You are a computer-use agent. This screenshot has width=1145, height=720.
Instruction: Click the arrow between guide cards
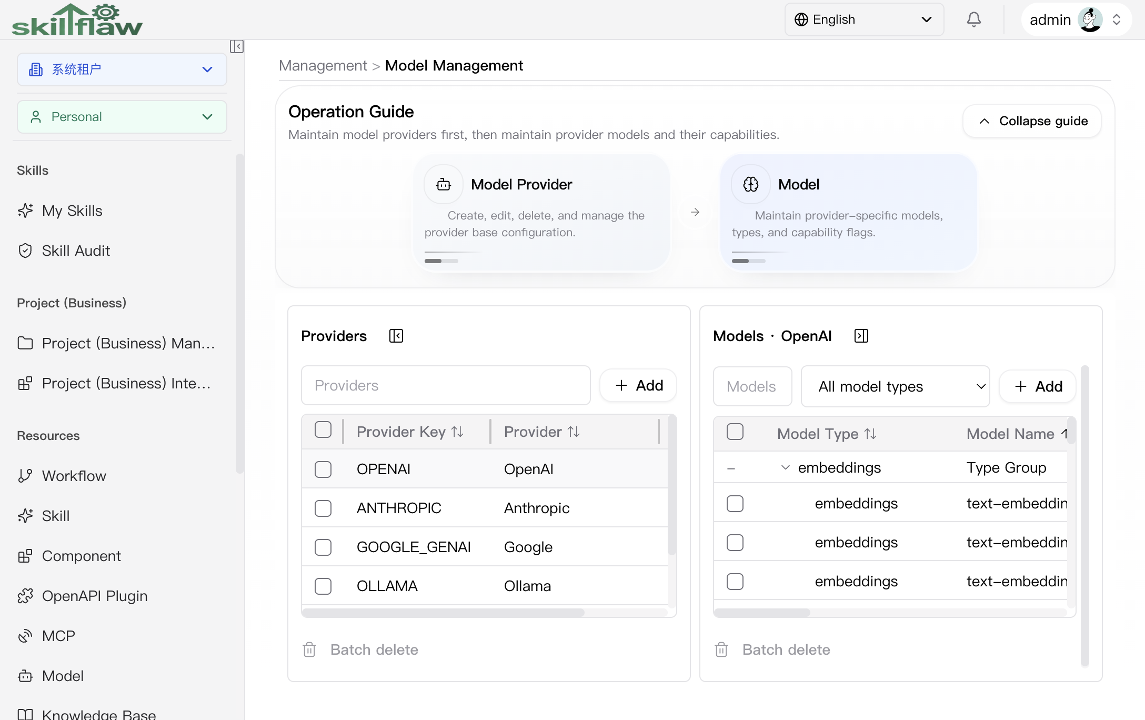pos(695,212)
